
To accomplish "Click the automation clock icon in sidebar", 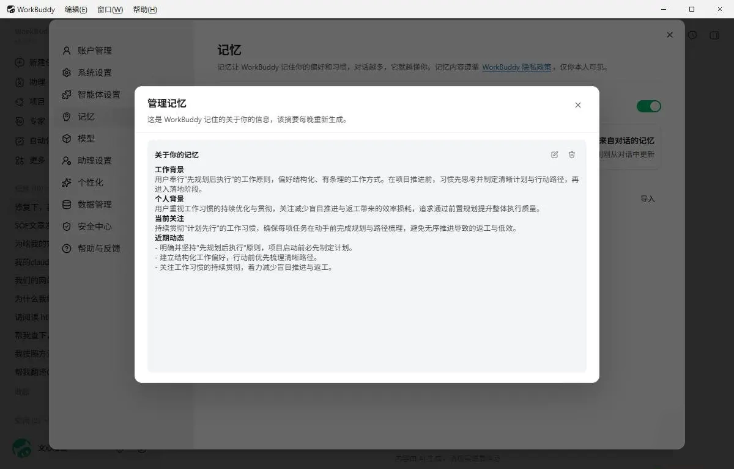I will [x=20, y=140].
